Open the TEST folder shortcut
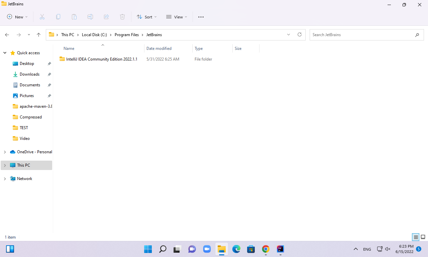The height and width of the screenshot is (257, 428). (24, 128)
